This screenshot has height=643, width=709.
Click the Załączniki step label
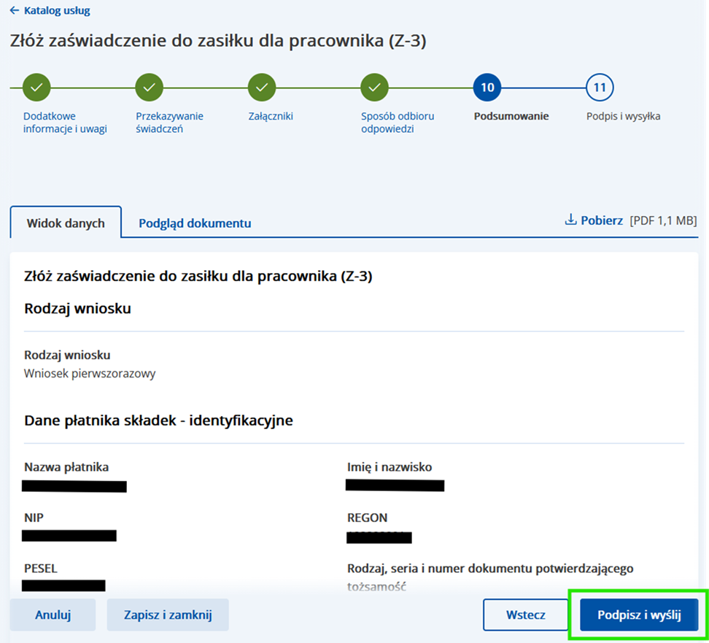[271, 116]
